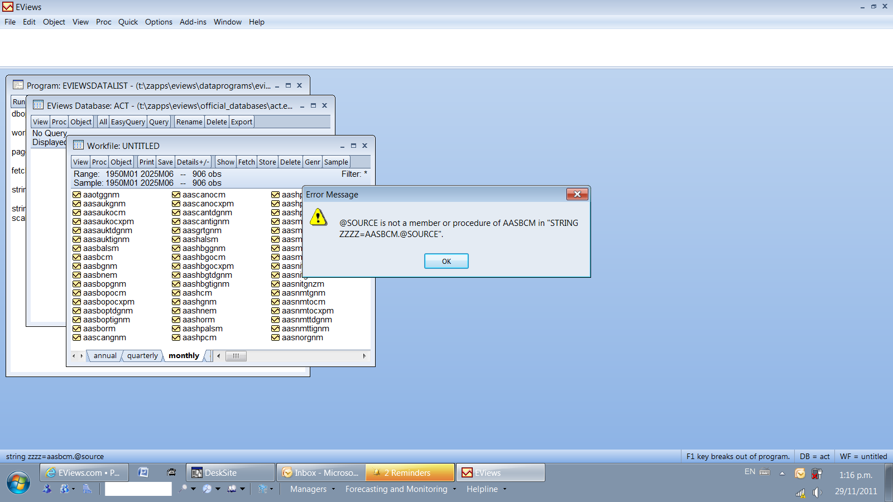Screen dimensions: 893x502
Task: Select the series icon beside aasnmtgnm
Action: tap(275, 293)
